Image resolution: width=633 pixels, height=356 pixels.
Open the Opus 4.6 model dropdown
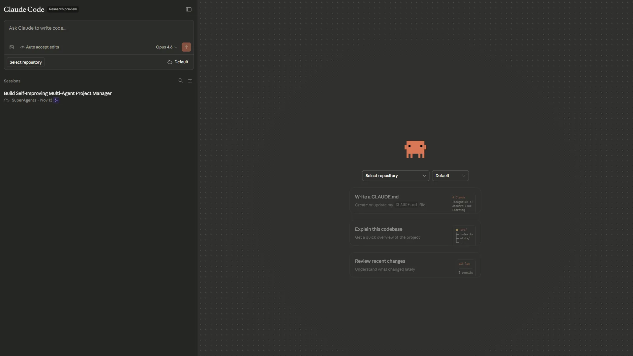pyautogui.click(x=166, y=47)
